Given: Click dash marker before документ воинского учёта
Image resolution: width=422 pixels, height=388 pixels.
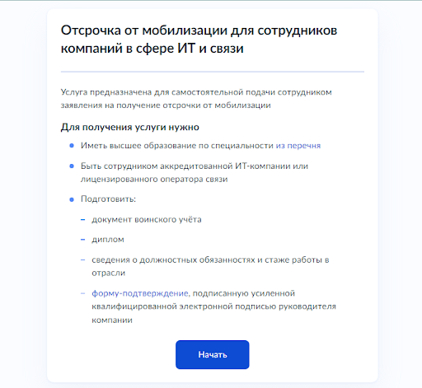Looking at the screenshot, I should point(82,220).
